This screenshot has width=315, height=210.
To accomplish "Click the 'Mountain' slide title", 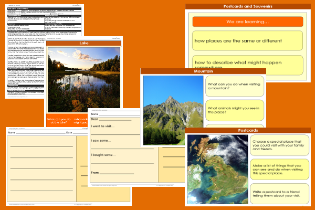I will (203, 71).
